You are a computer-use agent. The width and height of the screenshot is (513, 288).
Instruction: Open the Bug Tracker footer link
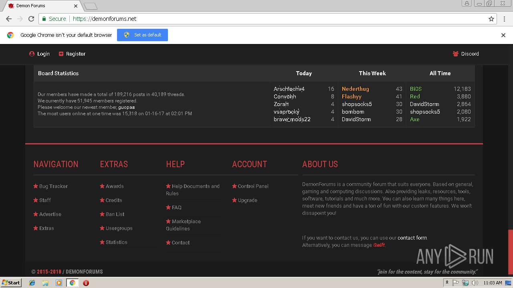pyautogui.click(x=53, y=186)
